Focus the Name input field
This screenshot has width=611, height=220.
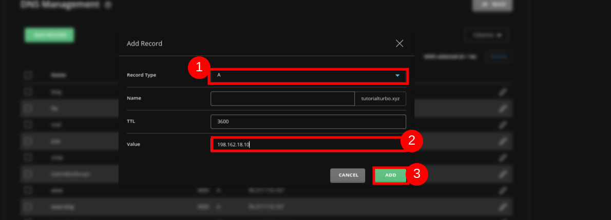(x=282, y=98)
